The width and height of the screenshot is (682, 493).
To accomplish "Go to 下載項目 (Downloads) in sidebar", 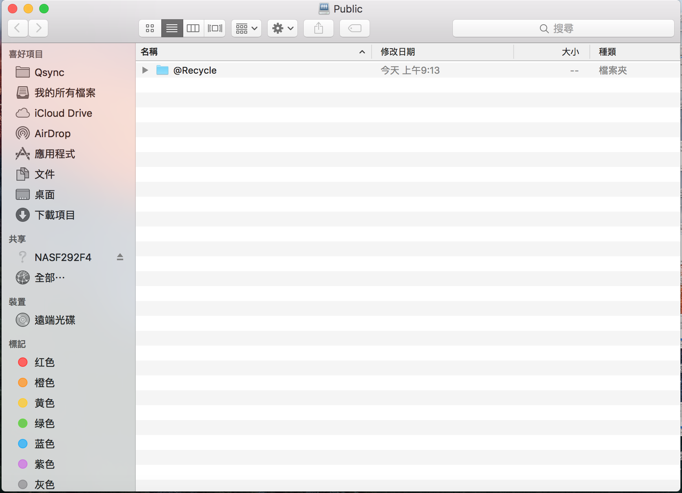I will coord(55,215).
